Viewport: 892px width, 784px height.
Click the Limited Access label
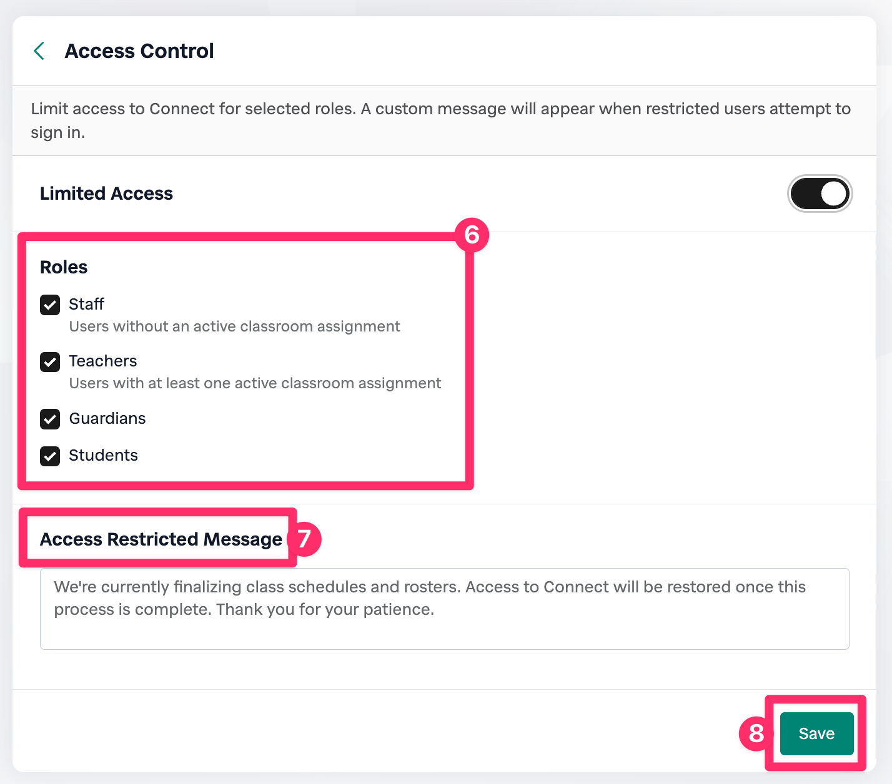click(106, 194)
